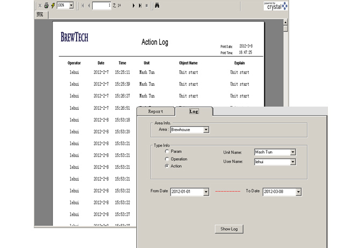The height and width of the screenshot is (248, 354).
Task: Open the Unit Name dropdown showing Mash Tun
Action: (x=293, y=152)
